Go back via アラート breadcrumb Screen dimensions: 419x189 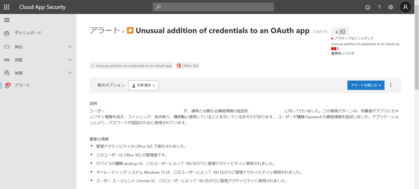[x=105, y=30]
